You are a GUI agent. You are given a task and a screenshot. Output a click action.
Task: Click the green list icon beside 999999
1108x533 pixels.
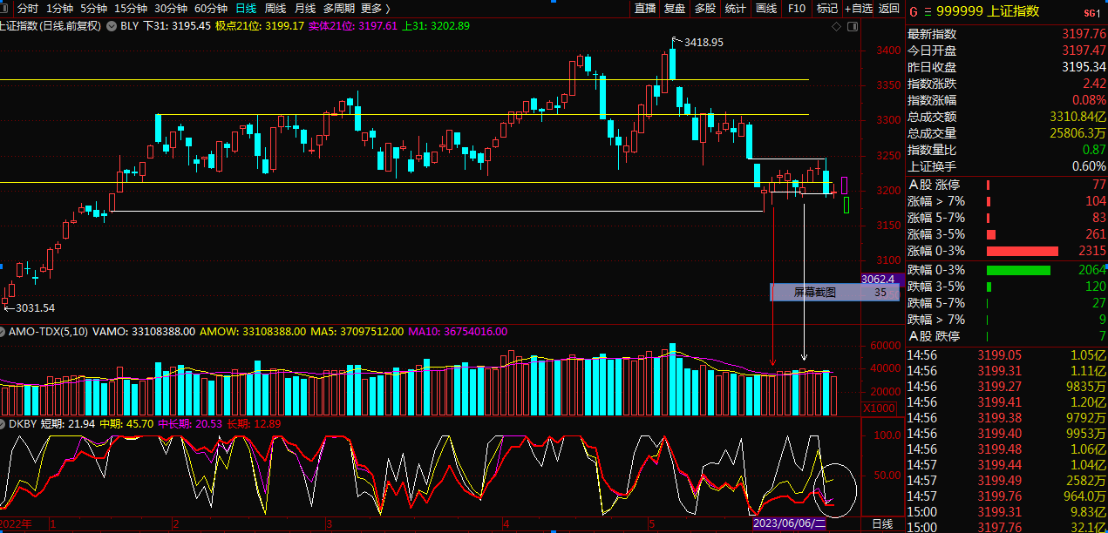[x=927, y=11]
